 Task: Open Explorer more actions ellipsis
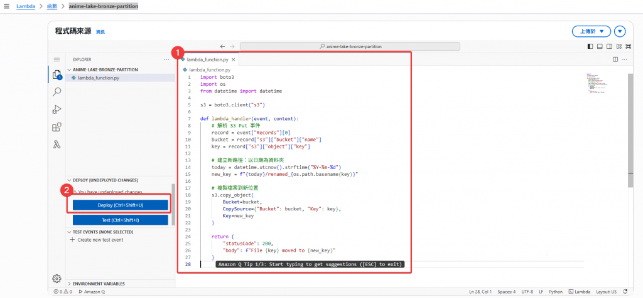click(166, 59)
